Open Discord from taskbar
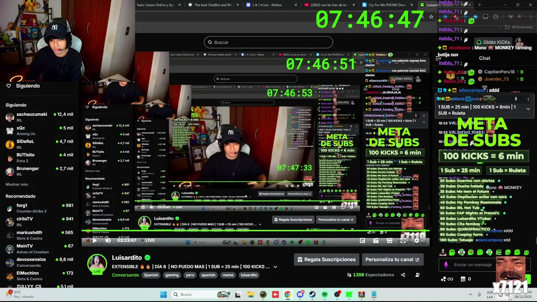This screenshot has width=537, height=302. tap(300, 294)
